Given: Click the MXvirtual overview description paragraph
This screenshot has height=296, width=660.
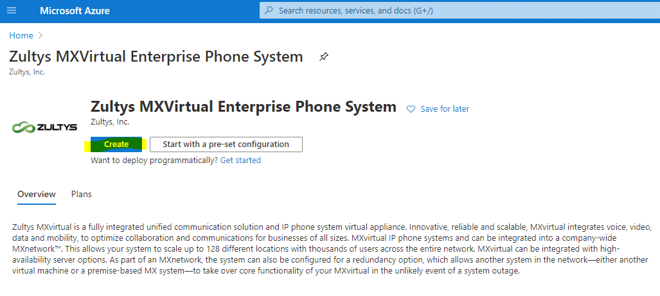Looking at the screenshot, I should tap(332, 249).
